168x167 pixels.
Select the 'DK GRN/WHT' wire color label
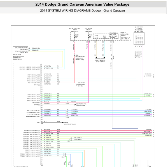[78, 137]
